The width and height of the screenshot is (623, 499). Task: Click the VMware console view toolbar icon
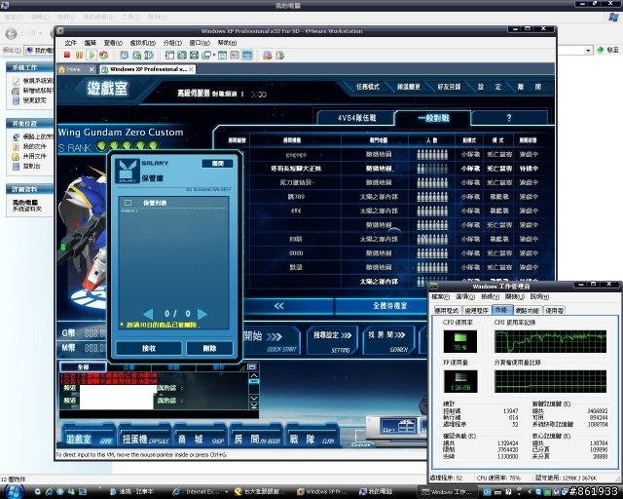pyautogui.click(x=235, y=55)
